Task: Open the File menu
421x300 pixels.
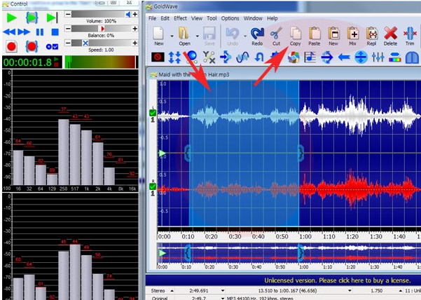Action: [152, 18]
